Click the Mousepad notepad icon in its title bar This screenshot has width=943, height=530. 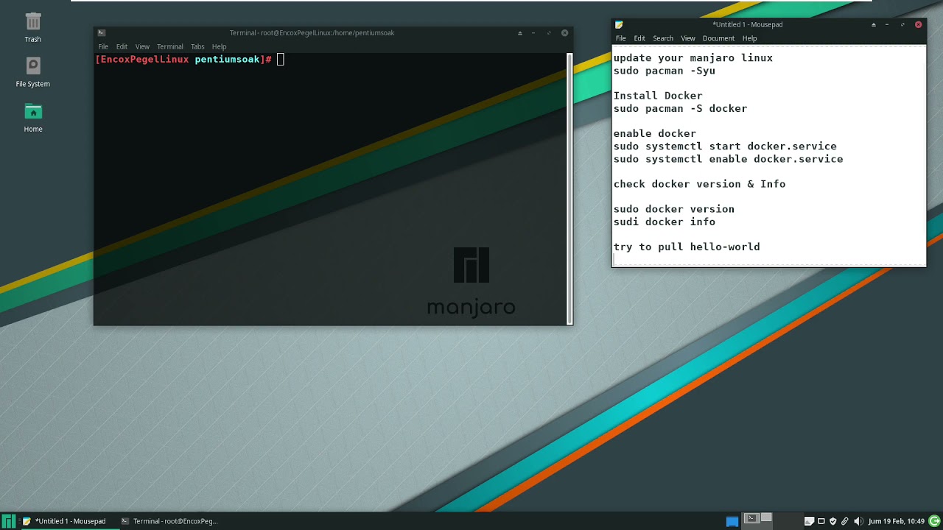click(x=619, y=24)
